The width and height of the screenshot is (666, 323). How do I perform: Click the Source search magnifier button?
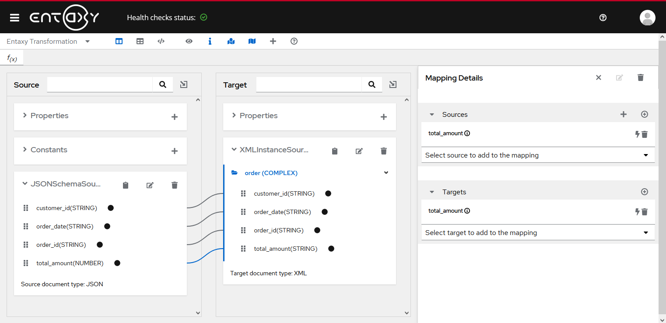(163, 84)
